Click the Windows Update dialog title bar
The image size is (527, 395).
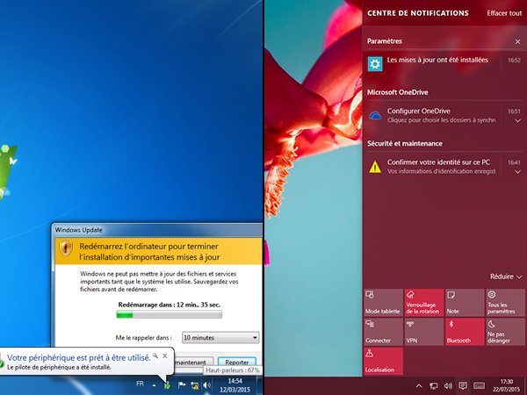[157, 230]
